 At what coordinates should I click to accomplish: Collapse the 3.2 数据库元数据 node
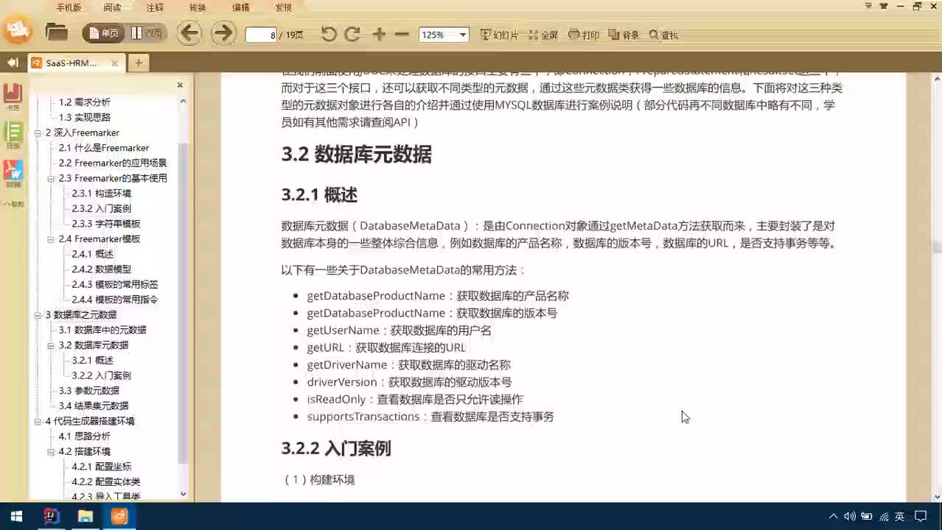click(x=52, y=344)
